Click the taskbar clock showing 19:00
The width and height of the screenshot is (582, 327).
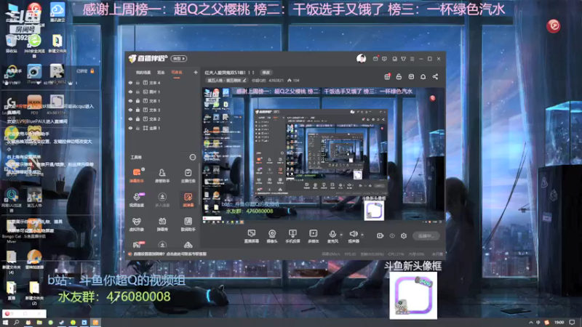coord(559,323)
